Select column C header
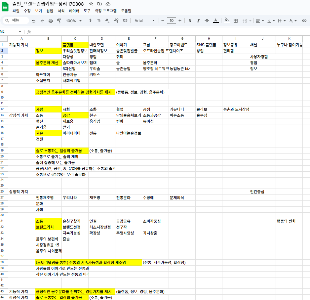The image size is (310, 300). coord(75,39)
